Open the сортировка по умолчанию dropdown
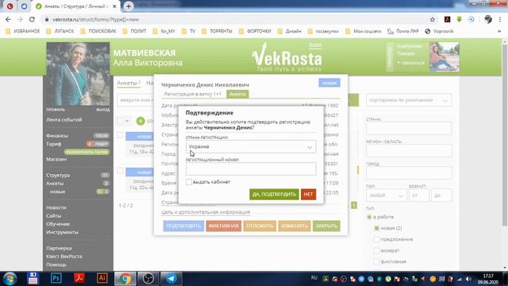Screen dimensions: 508x286 [409, 100]
